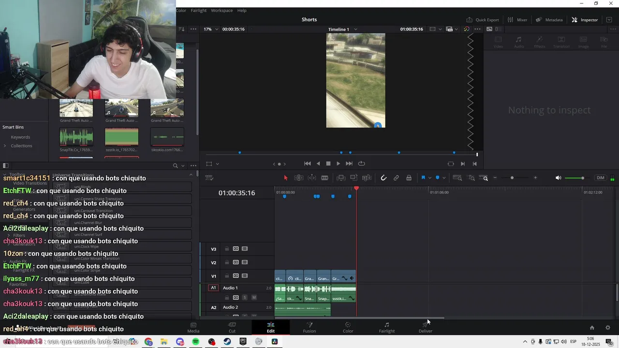Click the Detail Zoom icon
Image resolution: width=619 pixels, height=348 pixels.
(472, 178)
